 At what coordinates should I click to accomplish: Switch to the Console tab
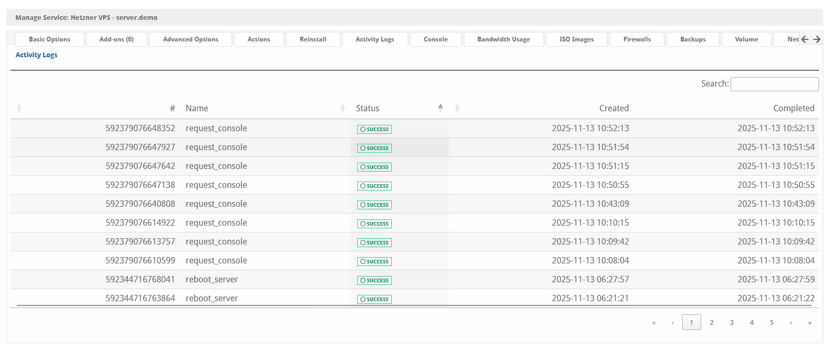(436, 39)
